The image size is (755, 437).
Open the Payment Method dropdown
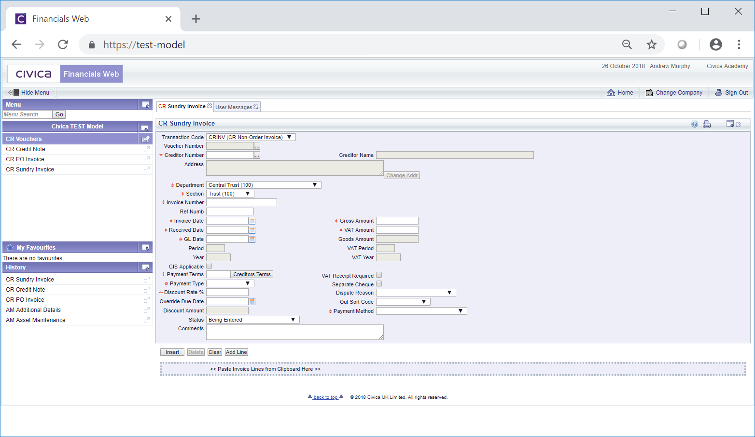(421, 311)
